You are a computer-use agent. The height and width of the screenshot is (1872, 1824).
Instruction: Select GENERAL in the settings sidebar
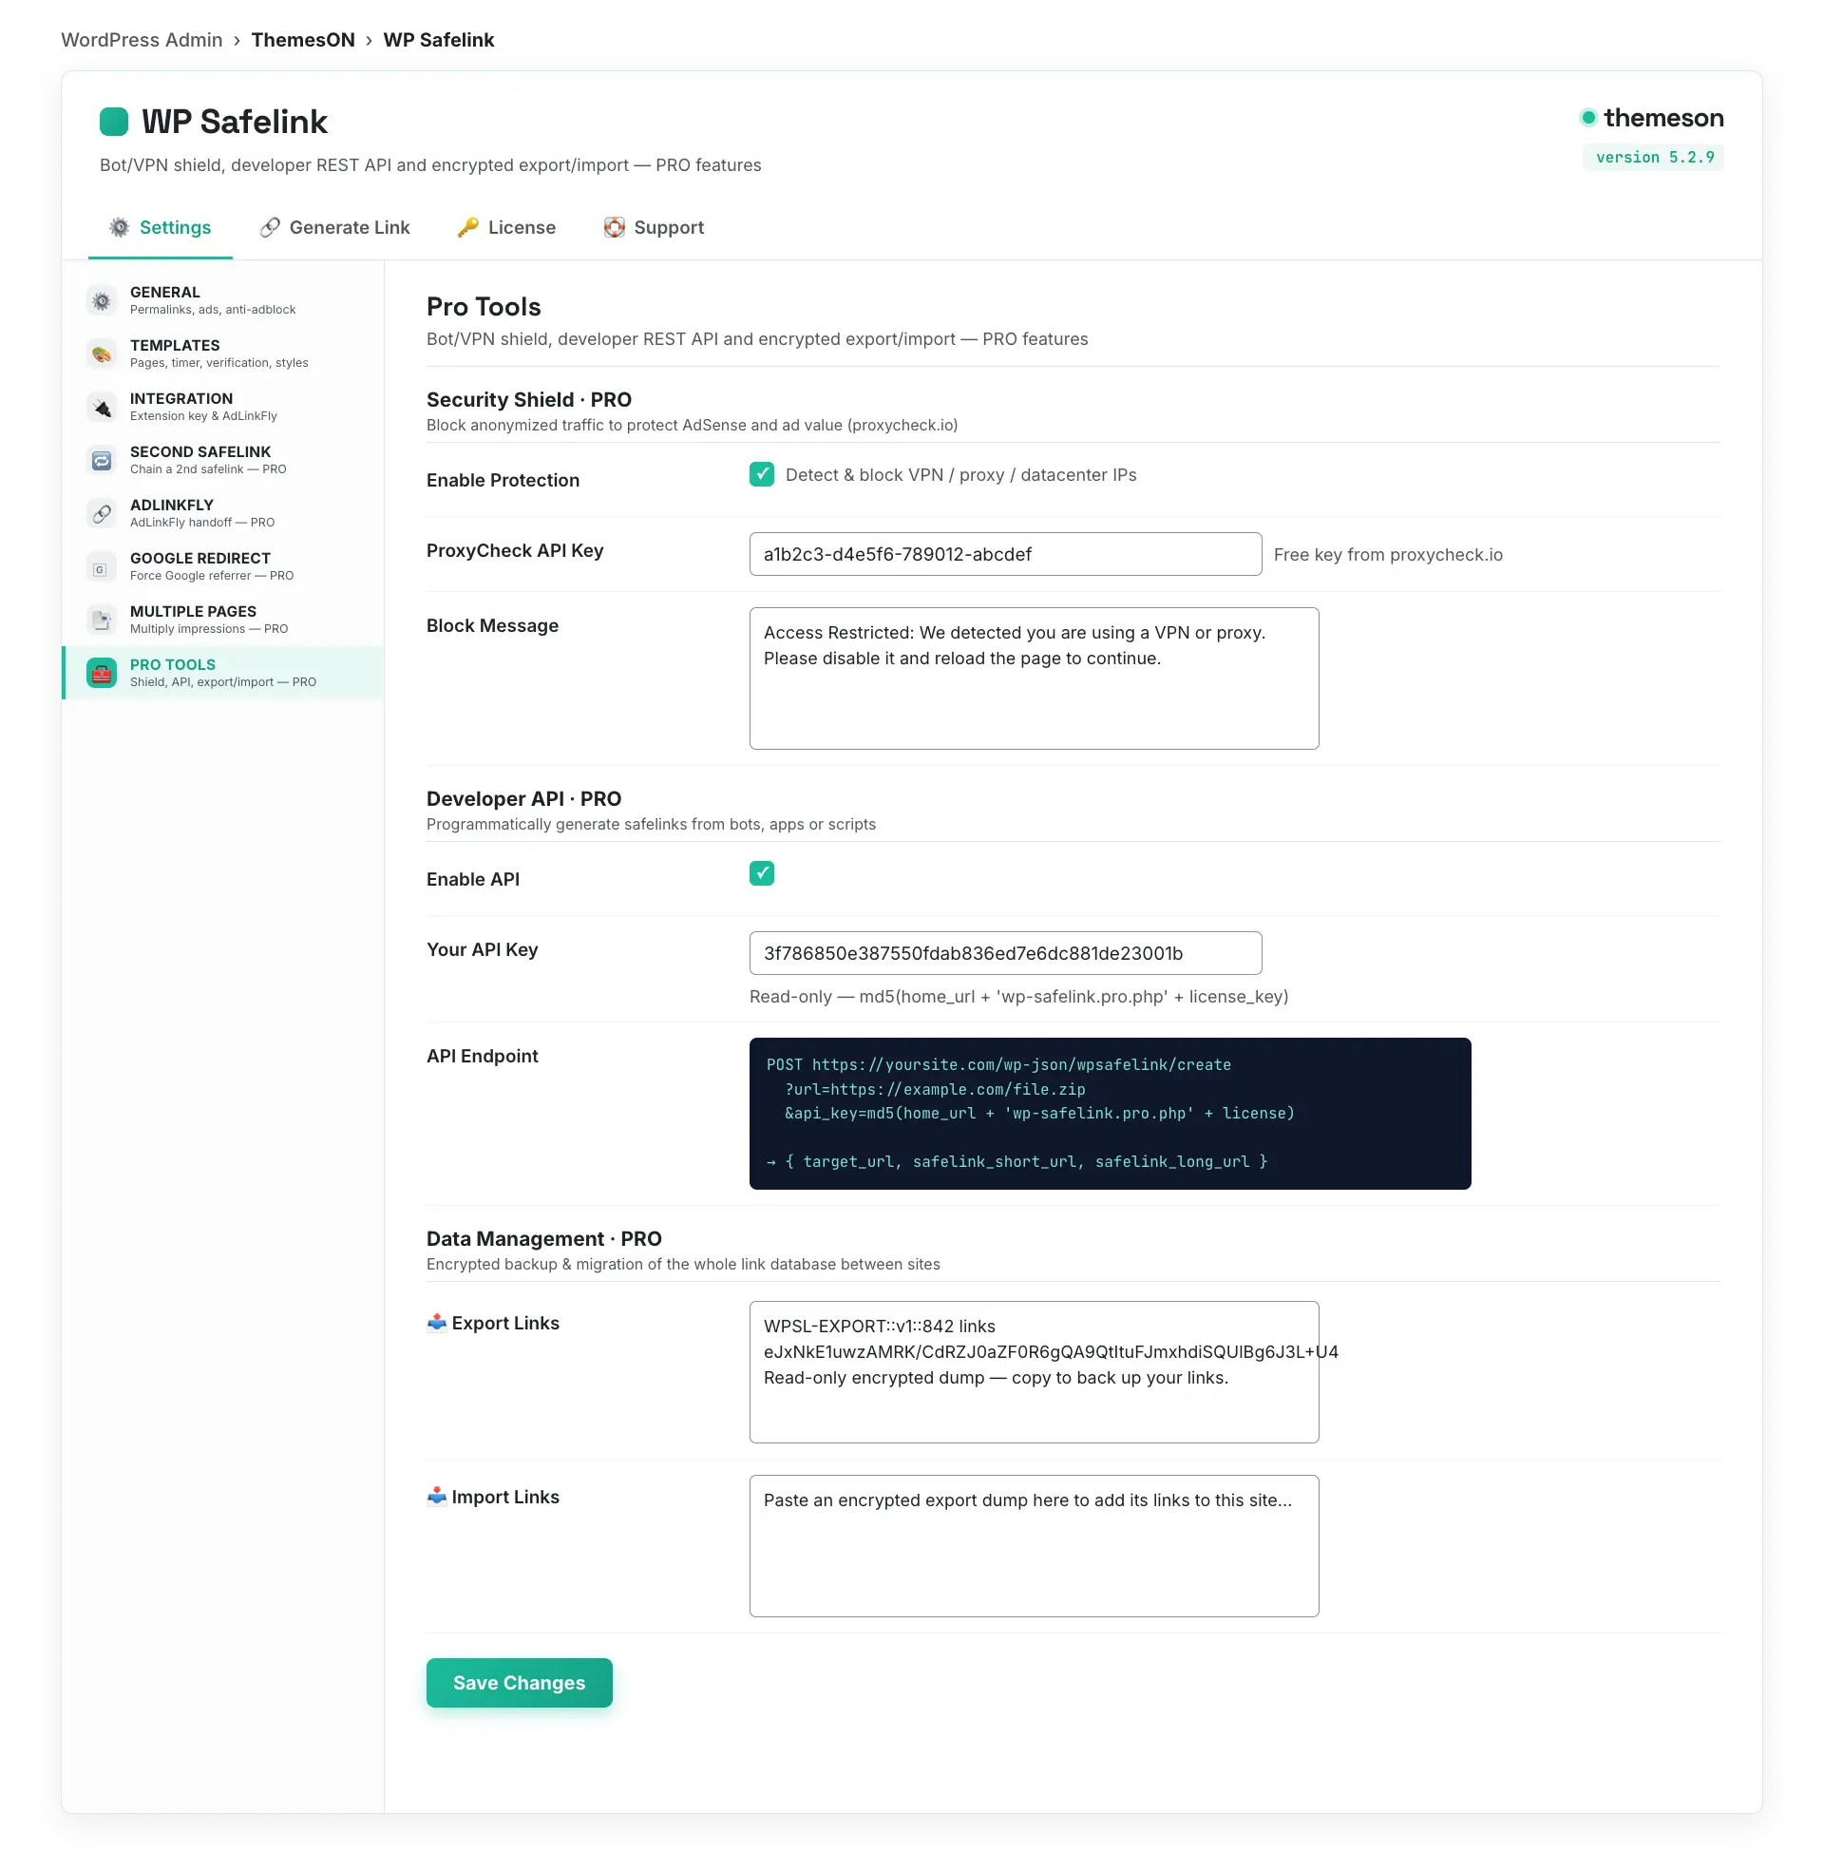point(223,300)
